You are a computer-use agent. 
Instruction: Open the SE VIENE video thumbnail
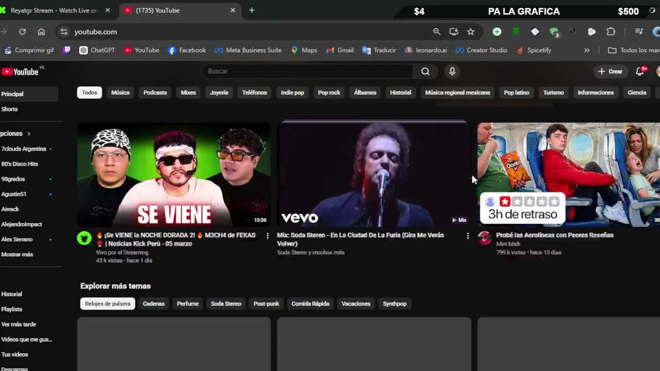(174, 174)
